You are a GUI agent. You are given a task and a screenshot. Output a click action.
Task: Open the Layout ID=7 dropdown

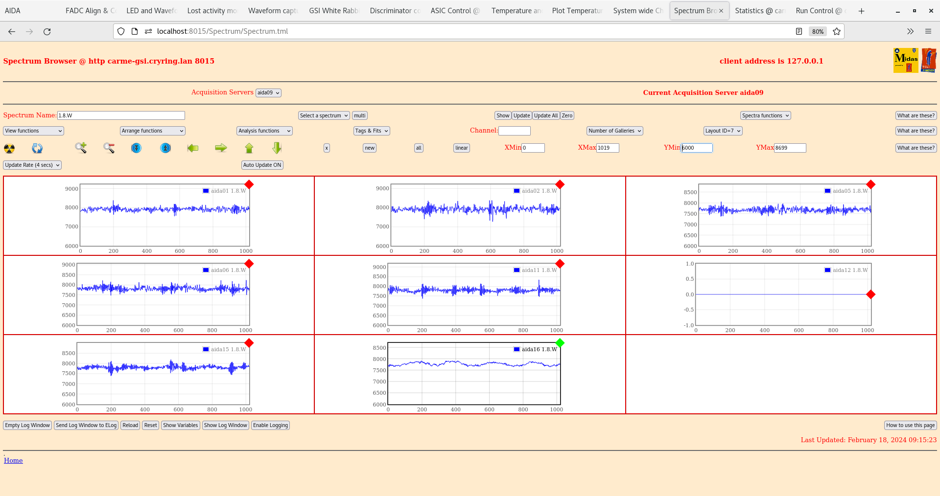[723, 131]
